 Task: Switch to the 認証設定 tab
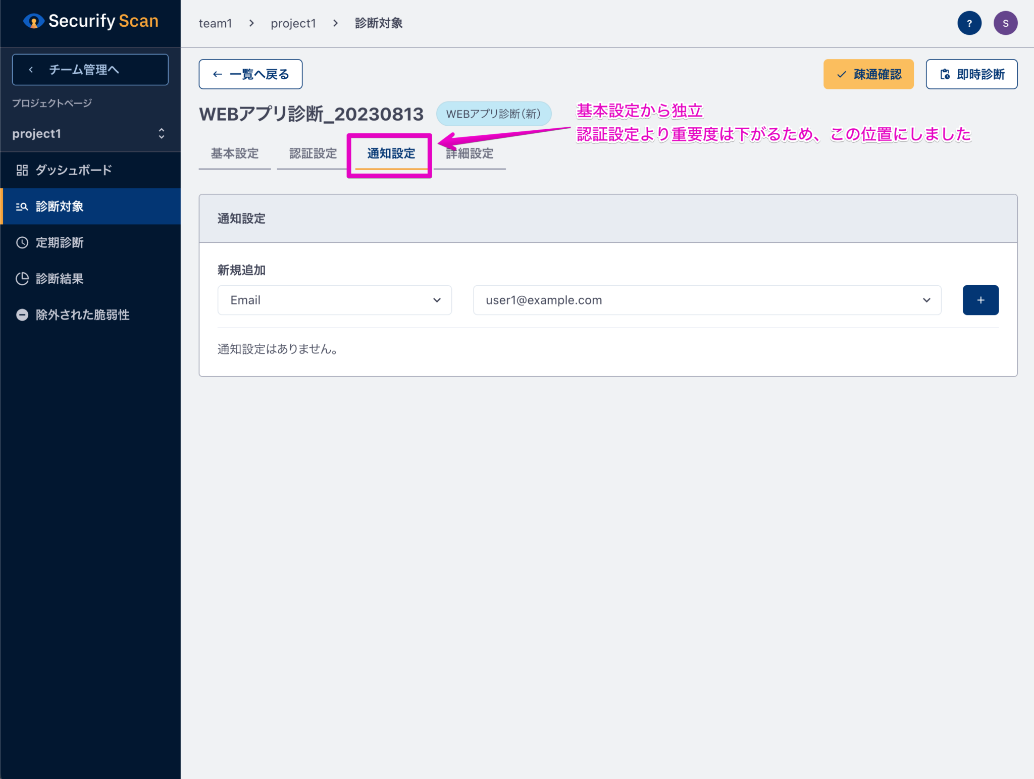(313, 153)
